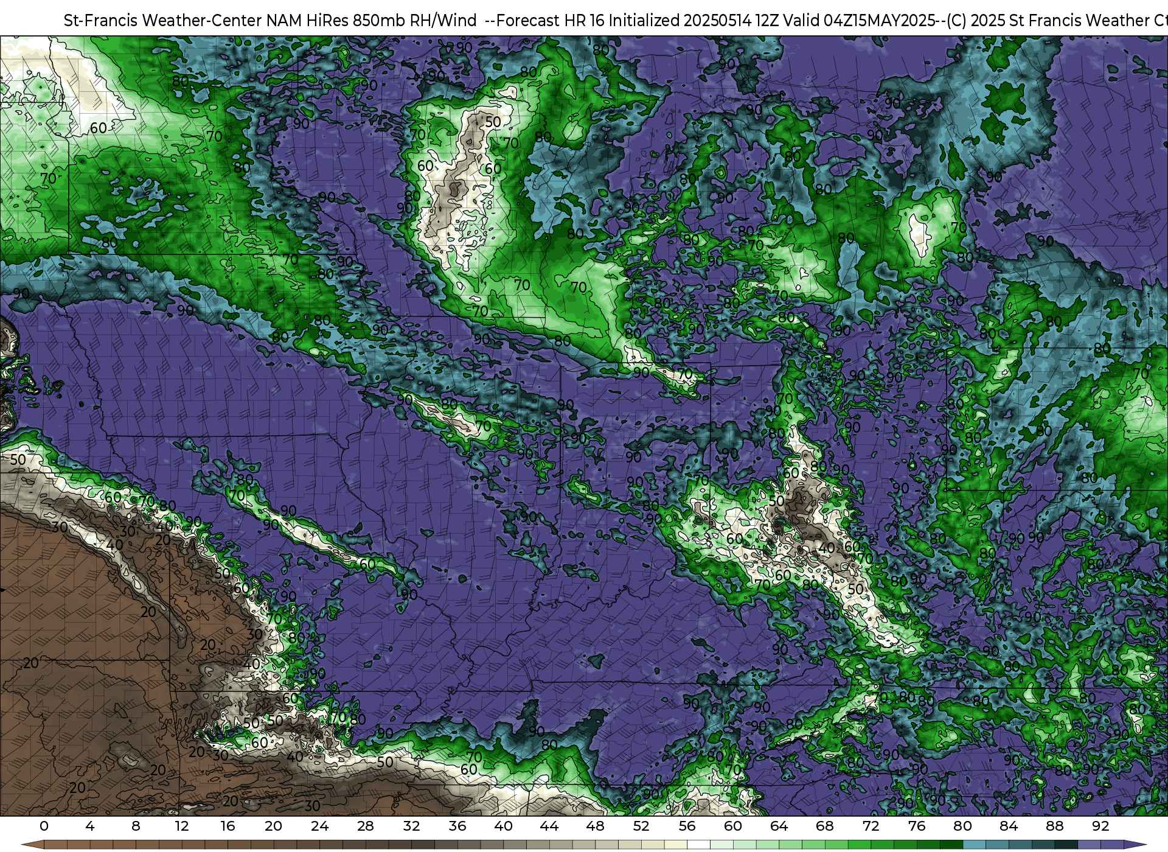Click the colorbar label 84
1168x852 pixels.
tap(1009, 826)
